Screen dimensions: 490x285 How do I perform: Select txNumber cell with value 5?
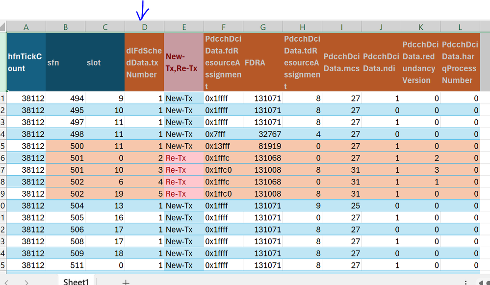click(x=144, y=194)
